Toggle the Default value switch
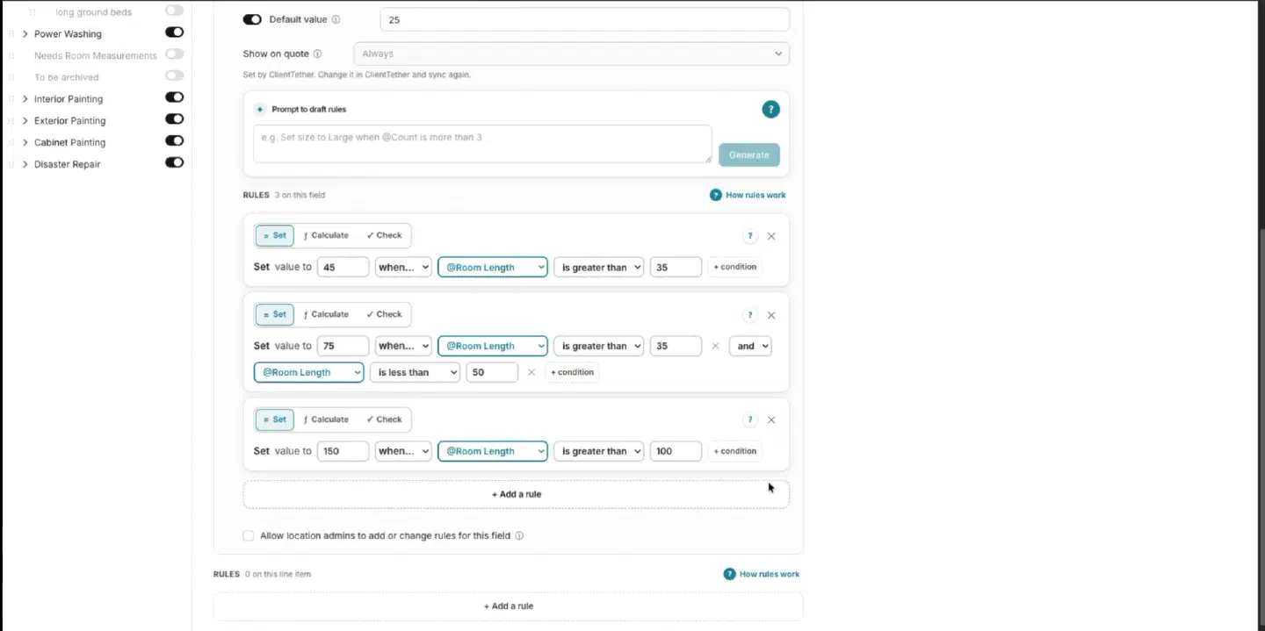This screenshot has width=1265, height=631. pyautogui.click(x=252, y=19)
